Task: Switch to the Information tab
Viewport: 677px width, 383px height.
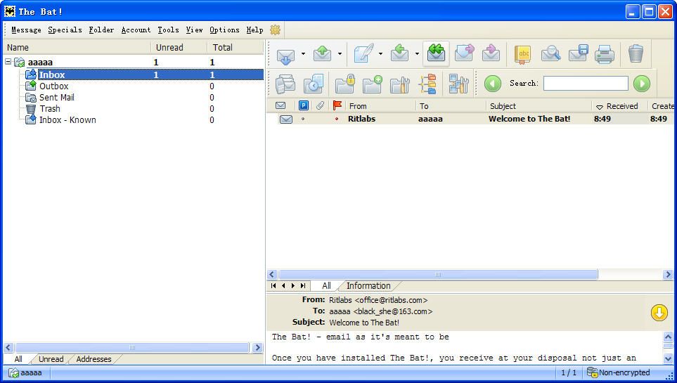Action: coord(368,286)
